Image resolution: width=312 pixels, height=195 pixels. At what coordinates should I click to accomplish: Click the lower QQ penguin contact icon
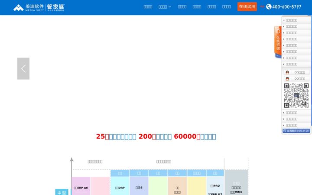pos(287,79)
